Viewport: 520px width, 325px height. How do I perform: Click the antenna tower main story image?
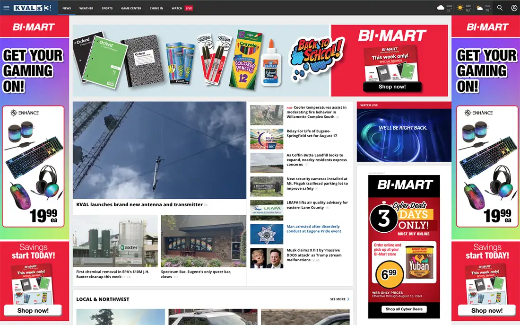[x=159, y=150]
